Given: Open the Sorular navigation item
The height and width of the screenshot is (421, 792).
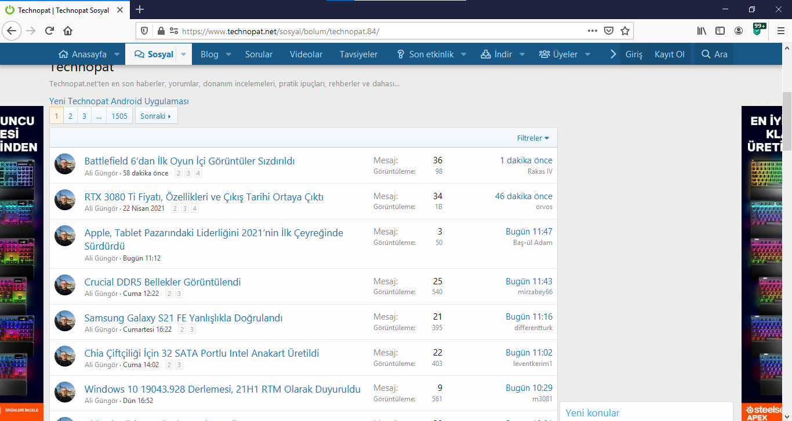Looking at the screenshot, I should point(259,54).
